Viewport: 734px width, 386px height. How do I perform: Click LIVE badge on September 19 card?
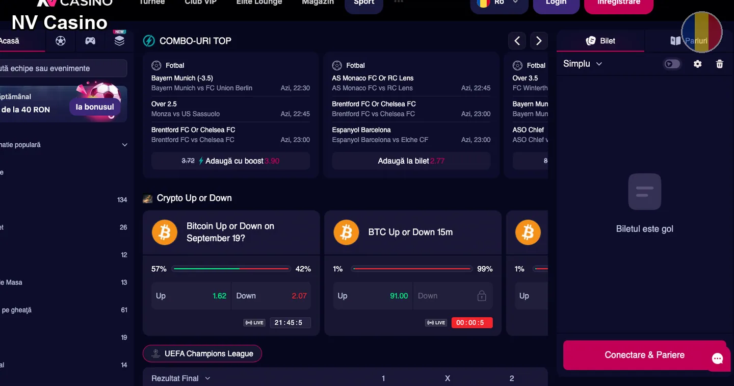coord(254,323)
